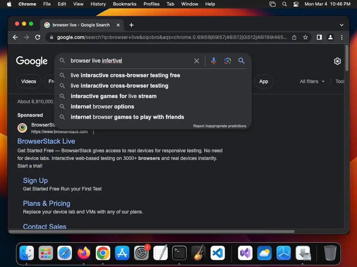This screenshot has height=267, width=357.
Task: Launch GarageBand from the dock
Action: [x=198, y=253]
